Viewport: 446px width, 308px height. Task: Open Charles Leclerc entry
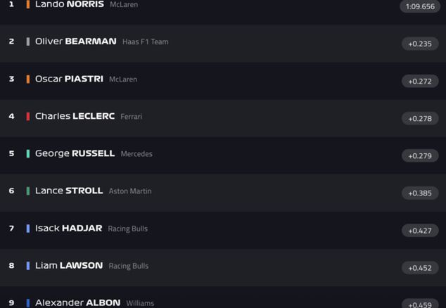75,116
